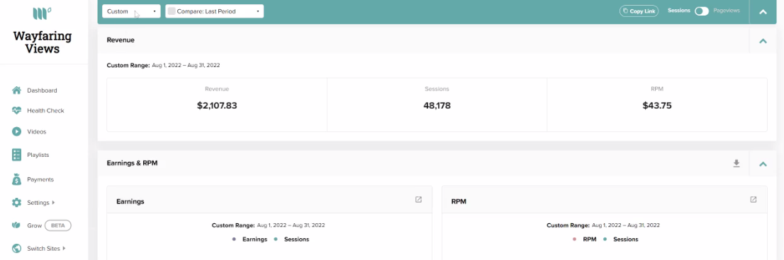Click the Wayfaring Views logo icon

[42, 13]
